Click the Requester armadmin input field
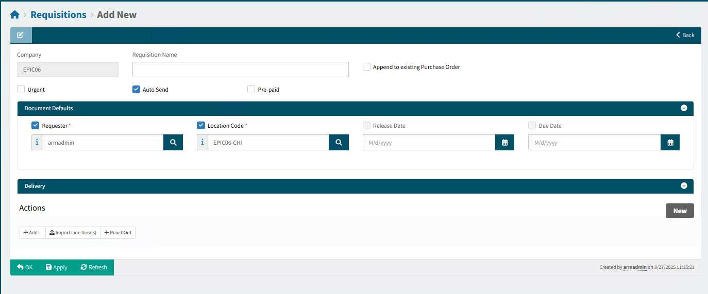The height and width of the screenshot is (294, 708). coord(103,143)
